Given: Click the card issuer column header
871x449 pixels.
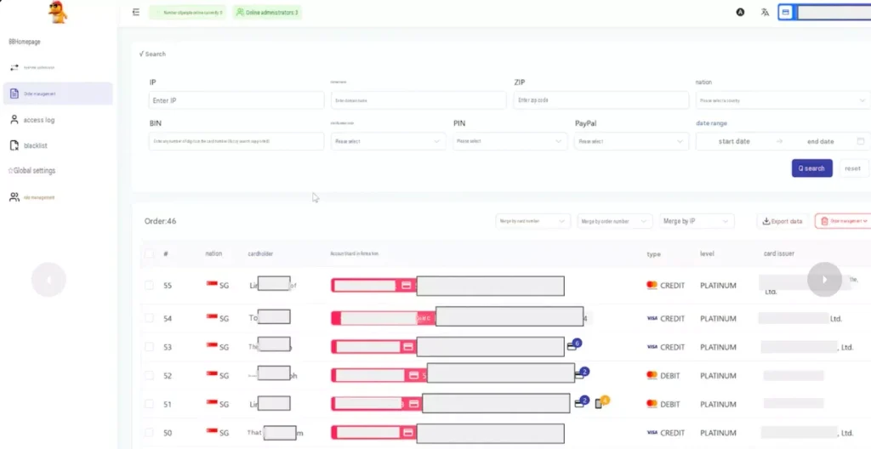Looking at the screenshot, I should tap(779, 253).
